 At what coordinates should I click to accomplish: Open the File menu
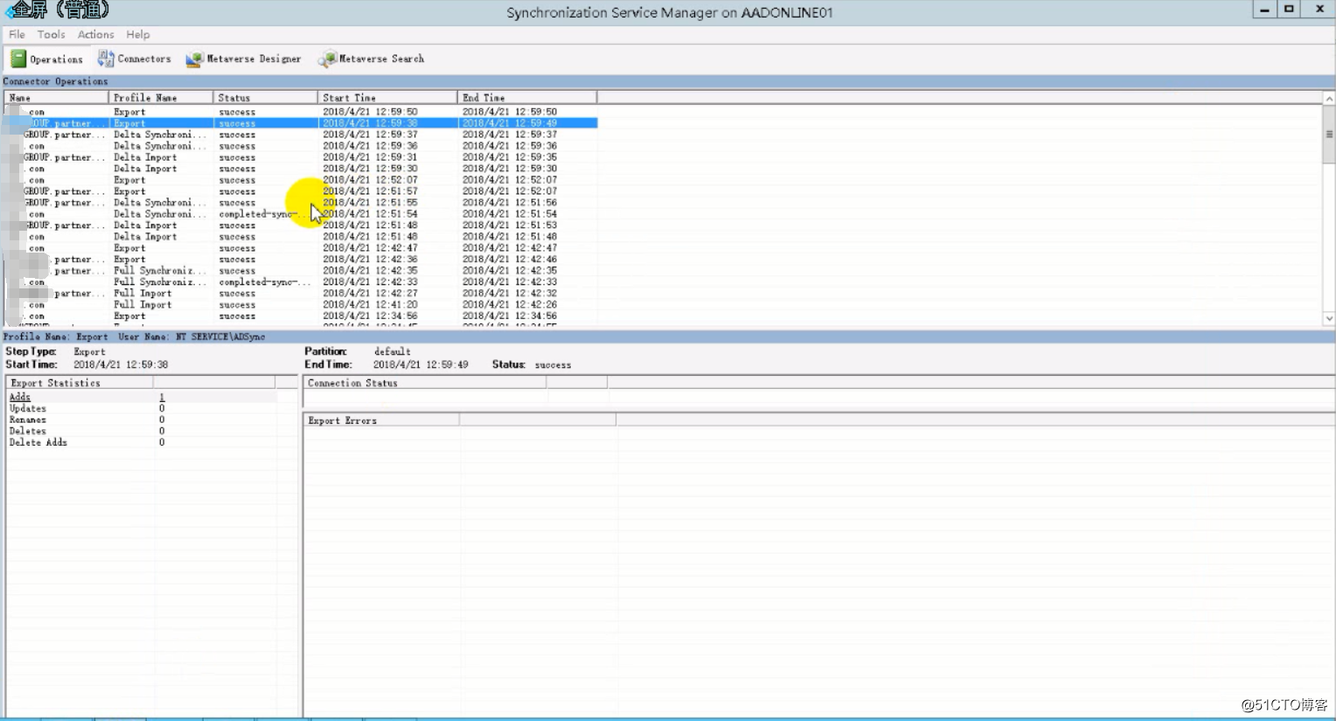17,34
